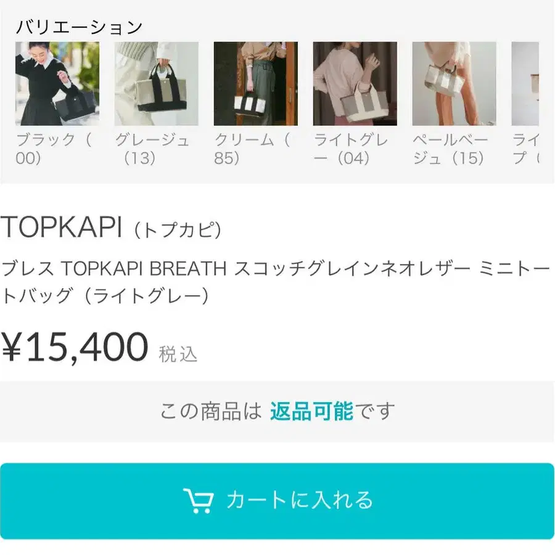Click the この商品は return notice banner
This screenshot has width=555, height=555.
(x=277, y=412)
